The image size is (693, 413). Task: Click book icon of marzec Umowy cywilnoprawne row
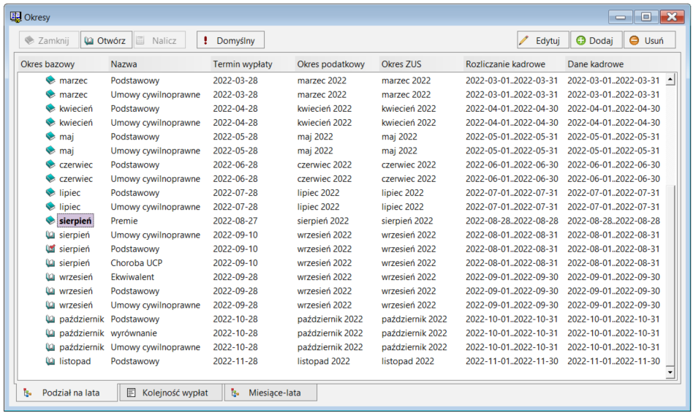[51, 94]
